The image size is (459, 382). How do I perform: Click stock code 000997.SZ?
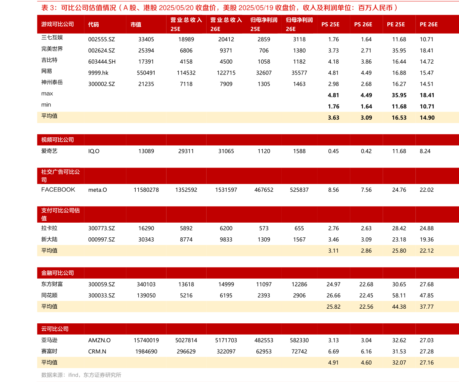click(x=102, y=240)
